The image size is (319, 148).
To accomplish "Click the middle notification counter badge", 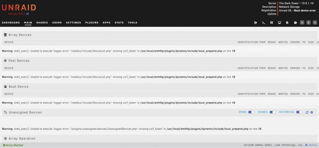I will (308, 23).
